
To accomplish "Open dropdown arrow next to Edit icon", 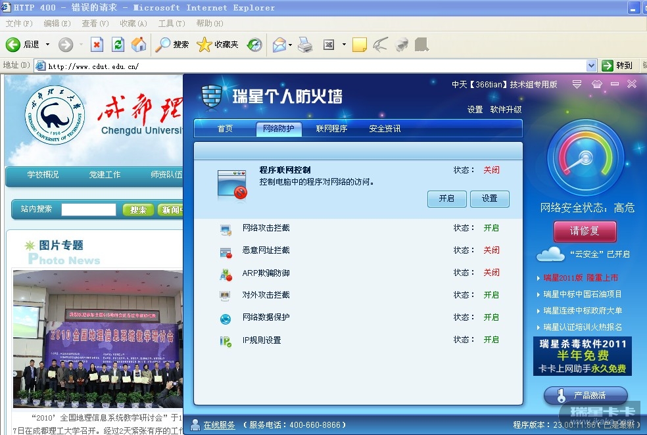I will (x=344, y=45).
